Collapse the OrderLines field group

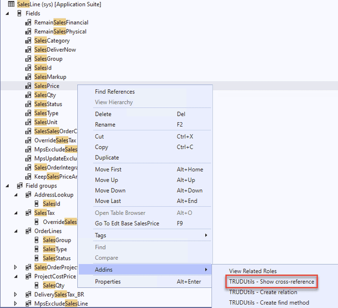point(16,231)
